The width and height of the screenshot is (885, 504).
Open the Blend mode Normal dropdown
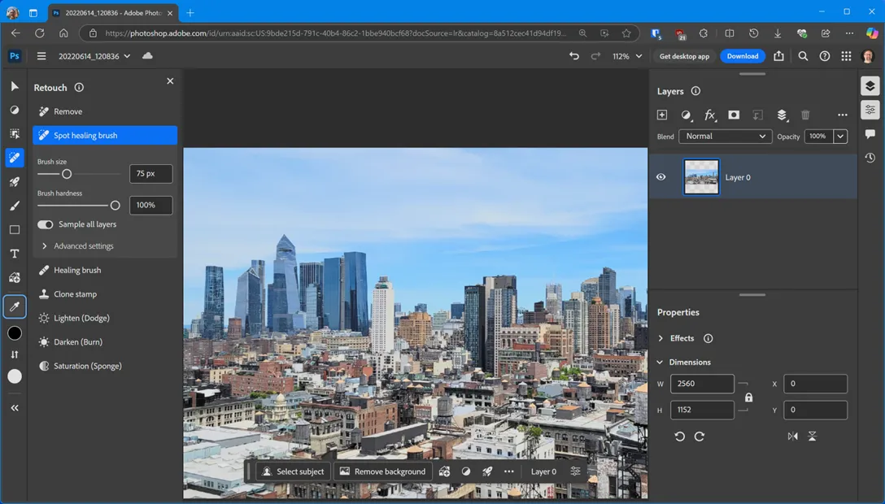coord(725,137)
